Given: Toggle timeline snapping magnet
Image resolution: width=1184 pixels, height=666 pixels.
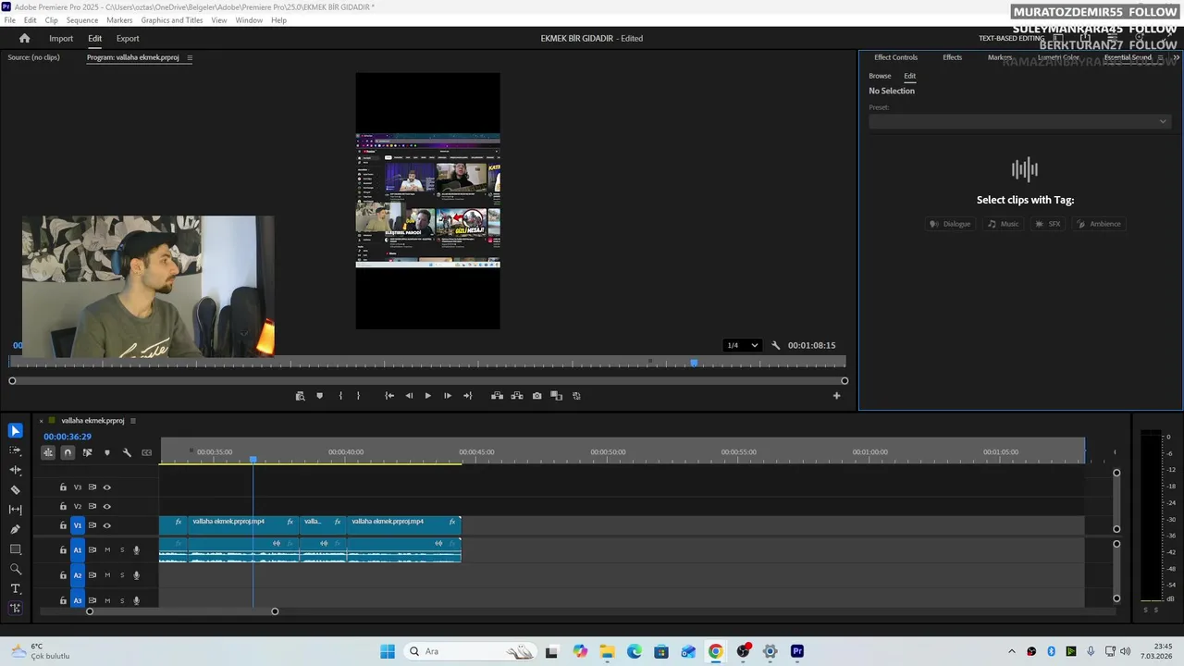Looking at the screenshot, I should [x=68, y=452].
